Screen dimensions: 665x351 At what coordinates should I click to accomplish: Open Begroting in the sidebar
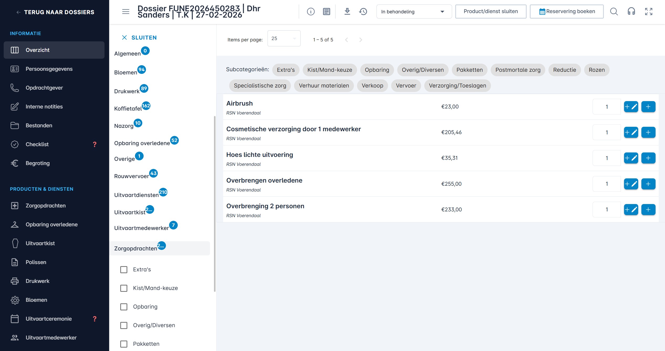tap(38, 163)
